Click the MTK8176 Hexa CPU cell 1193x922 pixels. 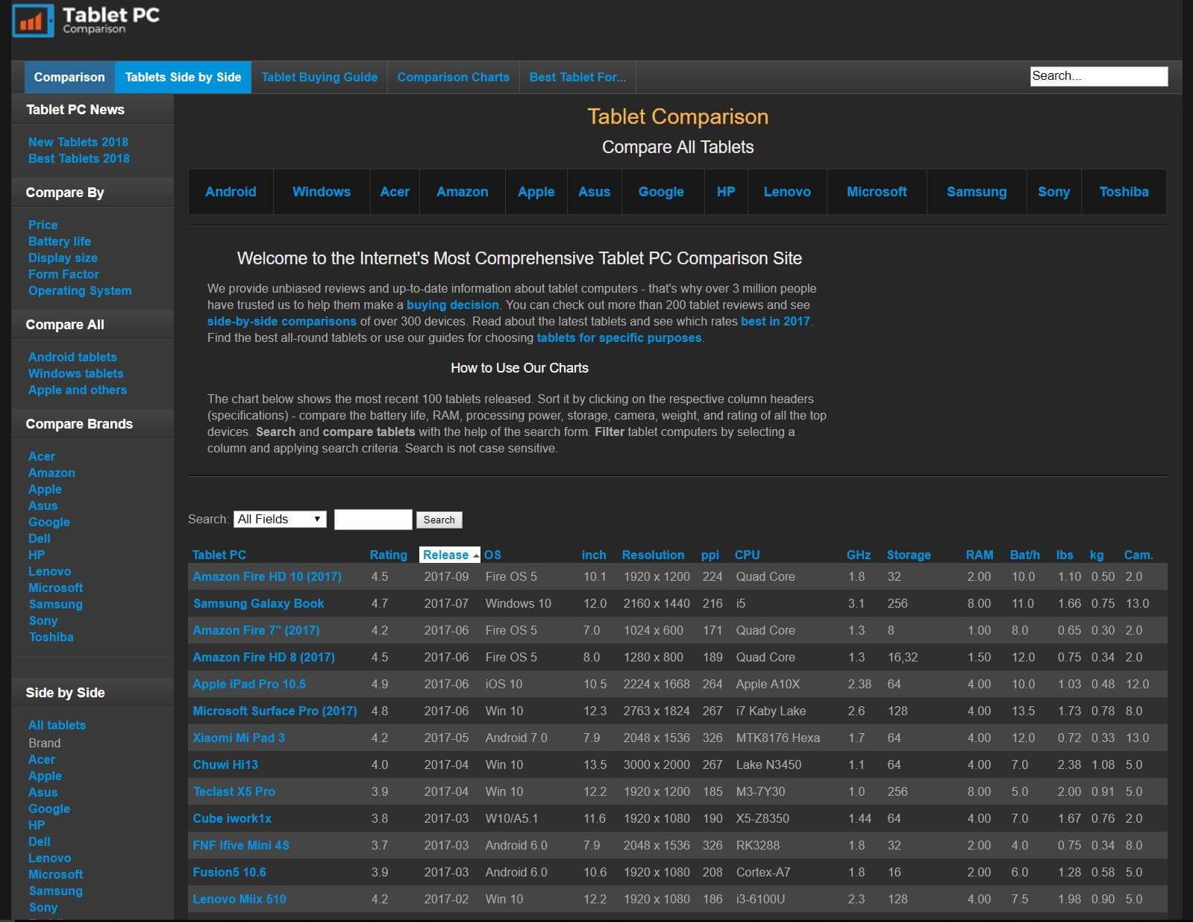click(777, 738)
